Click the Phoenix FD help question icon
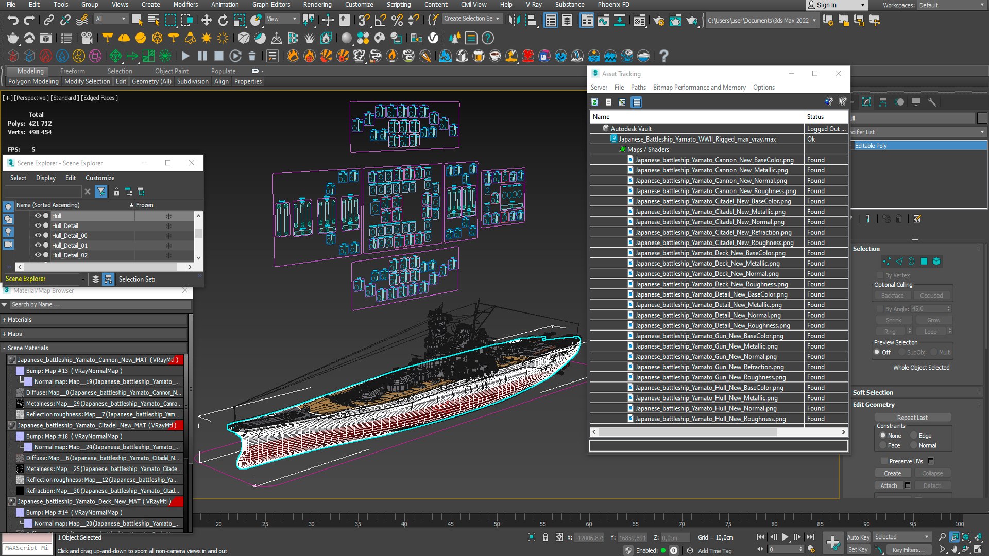Viewport: 989px width, 556px height. pos(663,56)
